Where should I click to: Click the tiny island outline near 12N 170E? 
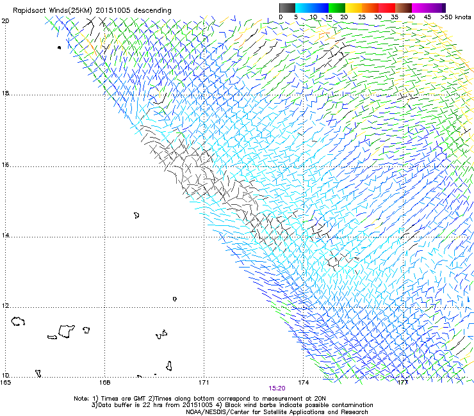[x=175, y=299]
